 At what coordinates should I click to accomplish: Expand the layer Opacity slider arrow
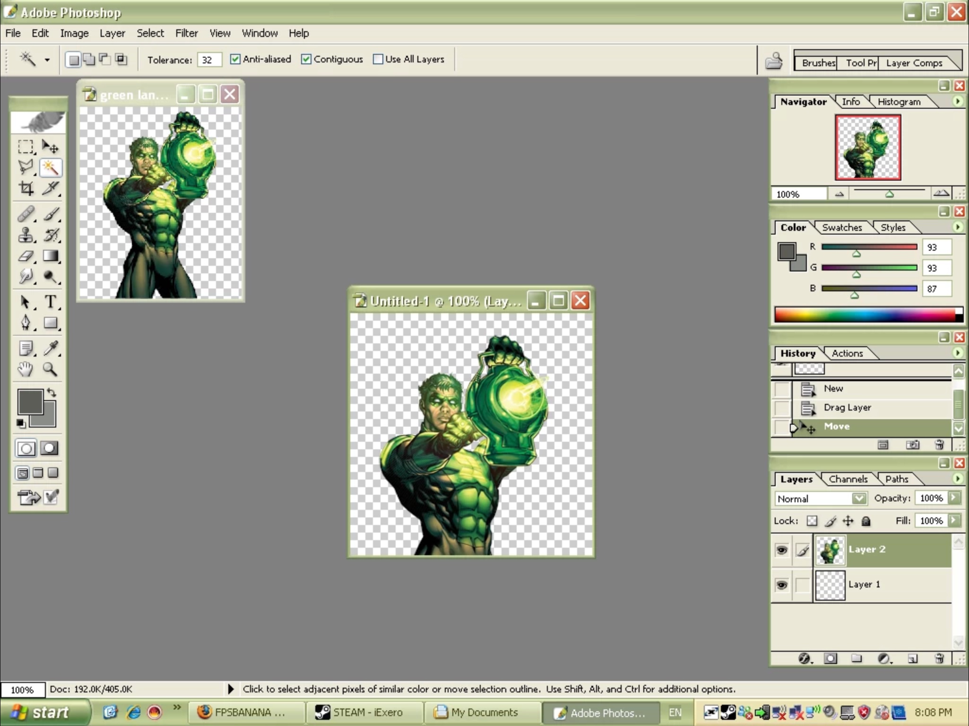point(955,498)
